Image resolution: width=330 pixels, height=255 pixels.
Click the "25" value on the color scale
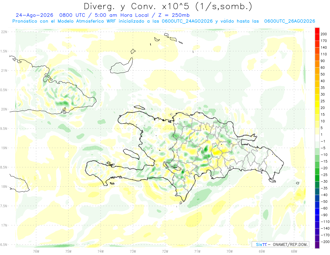pos(323,101)
